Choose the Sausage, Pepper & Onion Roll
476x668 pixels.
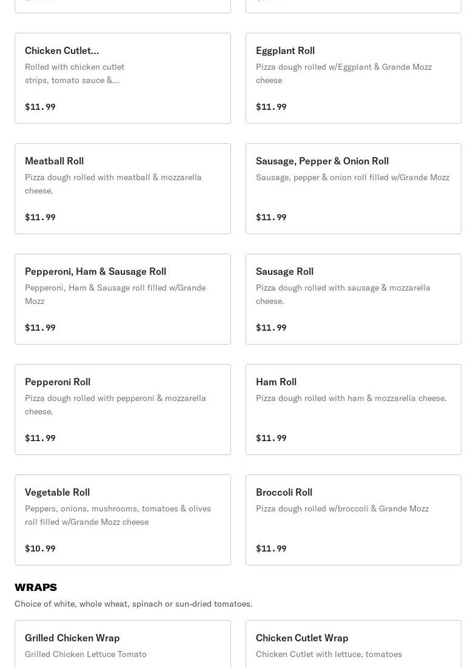coord(322,161)
